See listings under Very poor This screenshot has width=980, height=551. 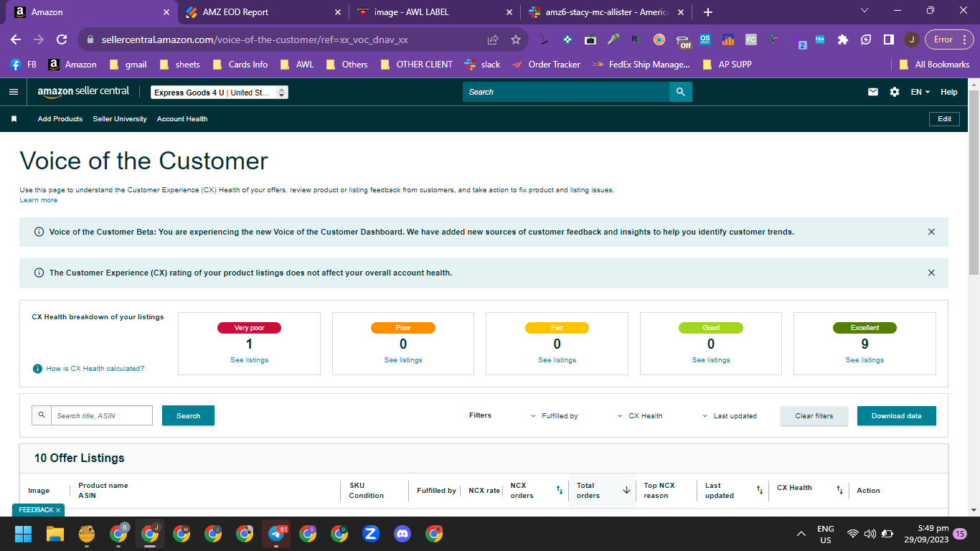pos(249,360)
